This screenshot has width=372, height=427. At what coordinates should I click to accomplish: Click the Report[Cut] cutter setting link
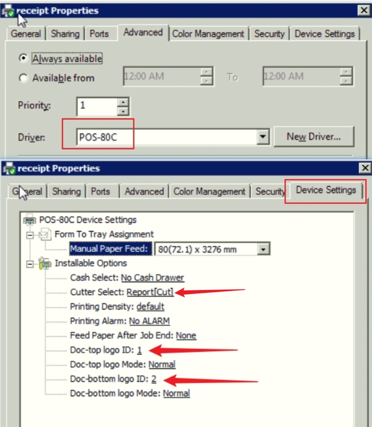pos(150,292)
